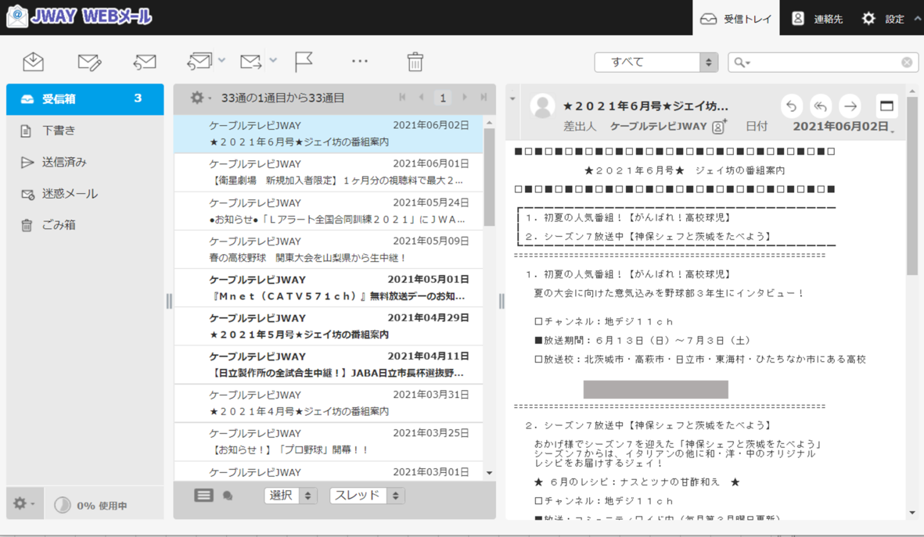Open forward options dropdown arrow
Screen dimensions: 924x537
(273, 60)
